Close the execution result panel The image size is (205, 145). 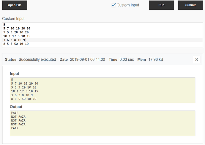[196, 59]
